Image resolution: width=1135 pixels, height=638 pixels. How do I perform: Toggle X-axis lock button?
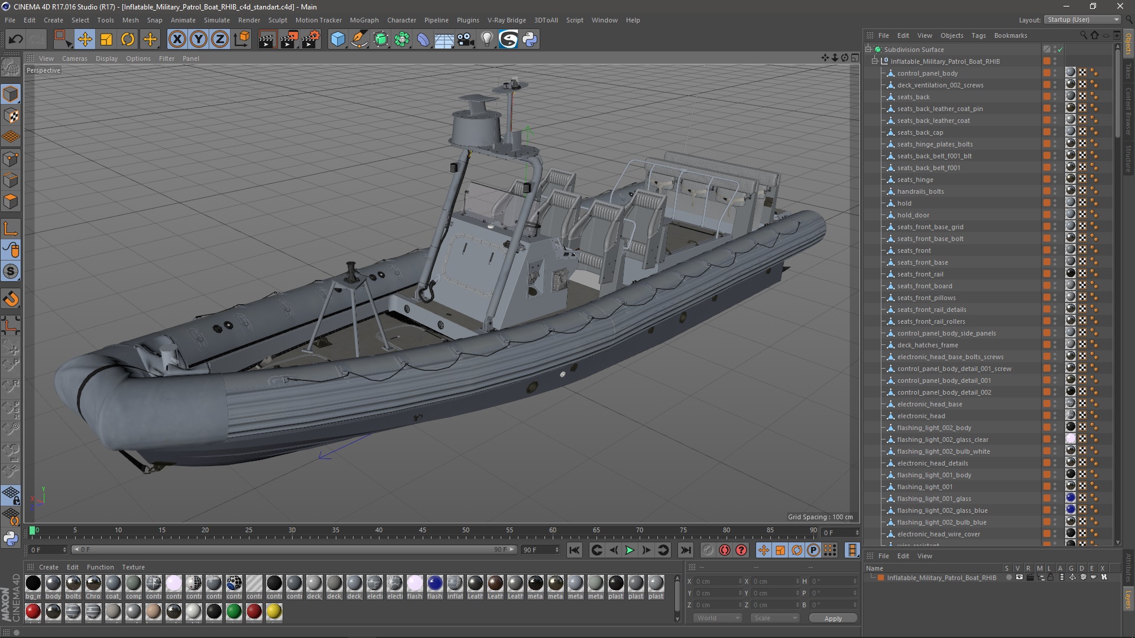pyautogui.click(x=177, y=40)
